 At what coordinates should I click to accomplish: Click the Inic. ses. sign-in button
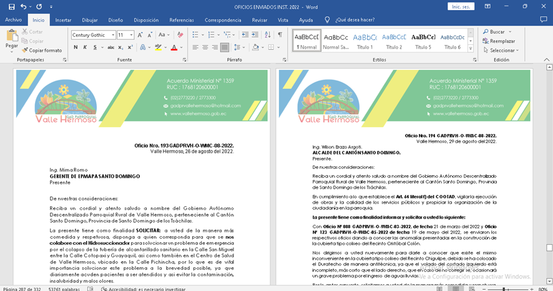tap(461, 7)
